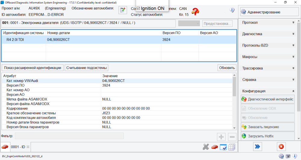This screenshot has height=160, width=301.
Task: Click the attribute table scroll down arrow
Action: coord(234,128)
